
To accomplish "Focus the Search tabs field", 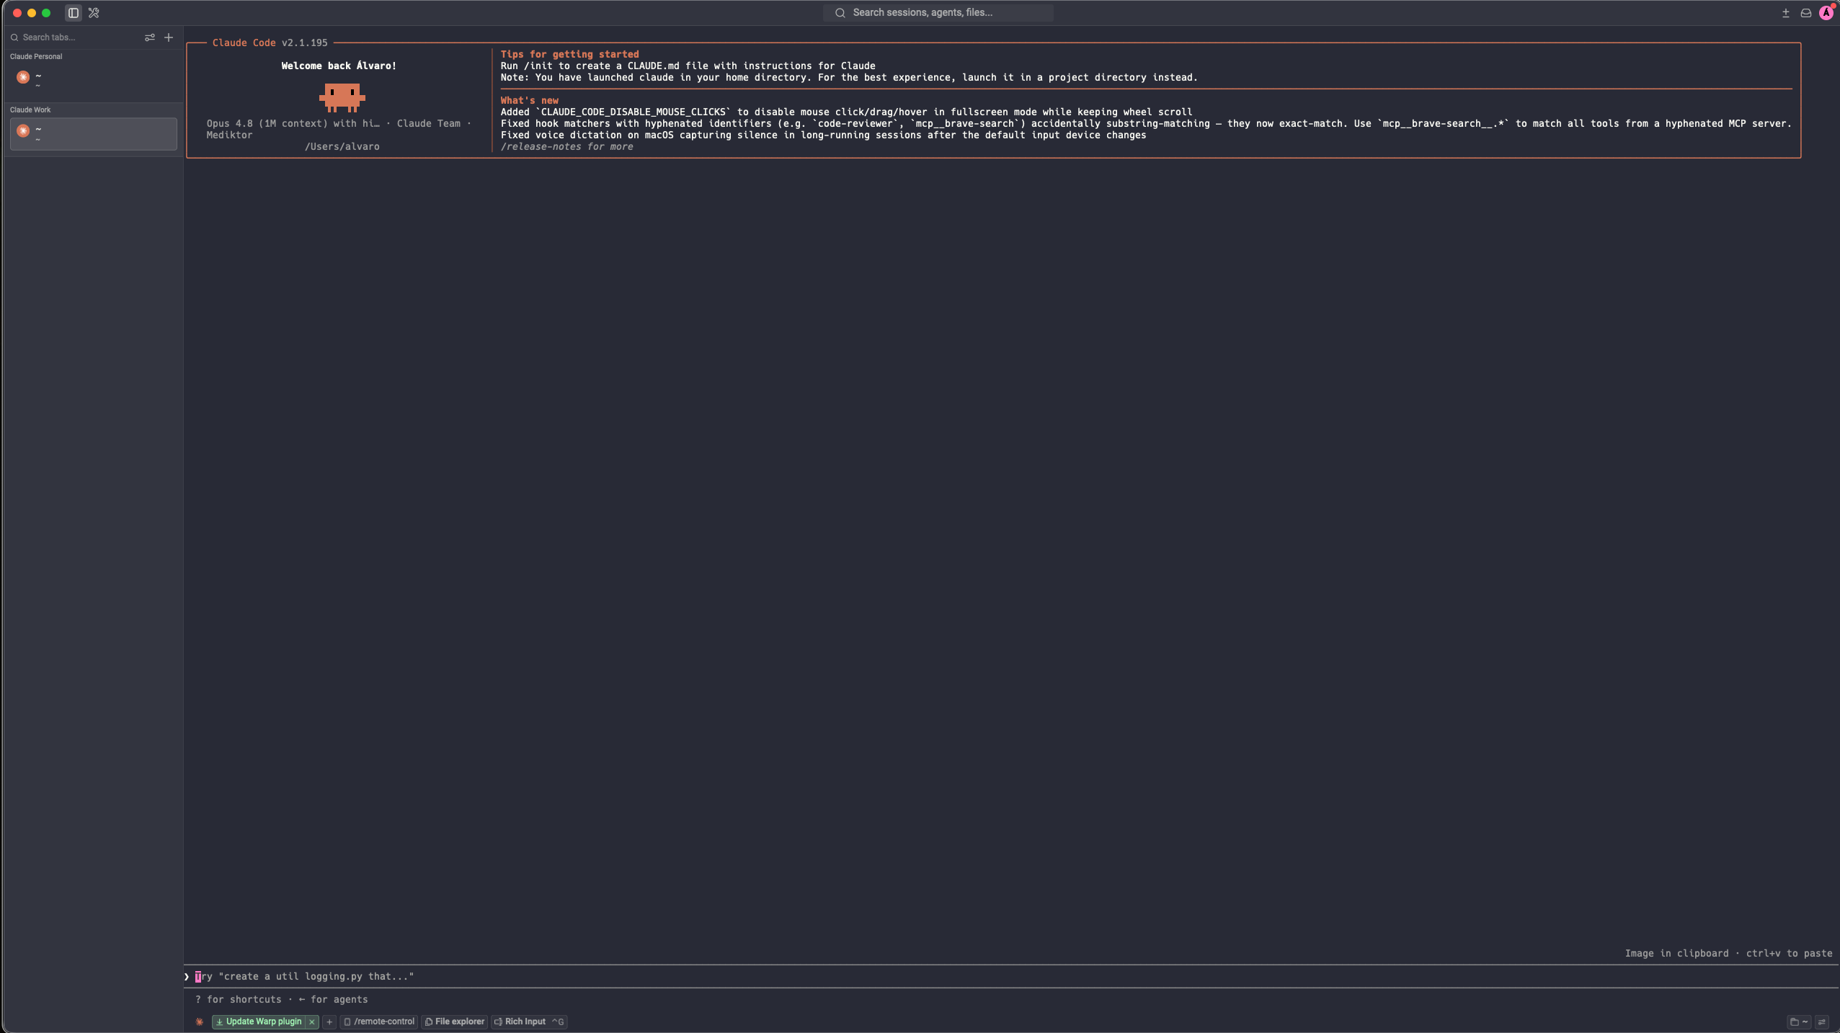I will [x=76, y=37].
